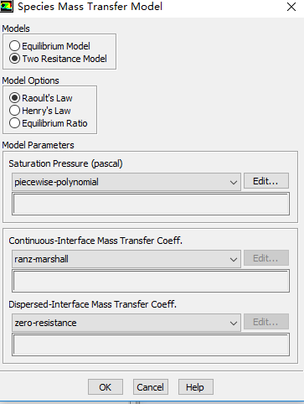This screenshot has height=404, width=304.
Task: Click the Continuous-Interface coefficient value field
Action: click(151, 281)
